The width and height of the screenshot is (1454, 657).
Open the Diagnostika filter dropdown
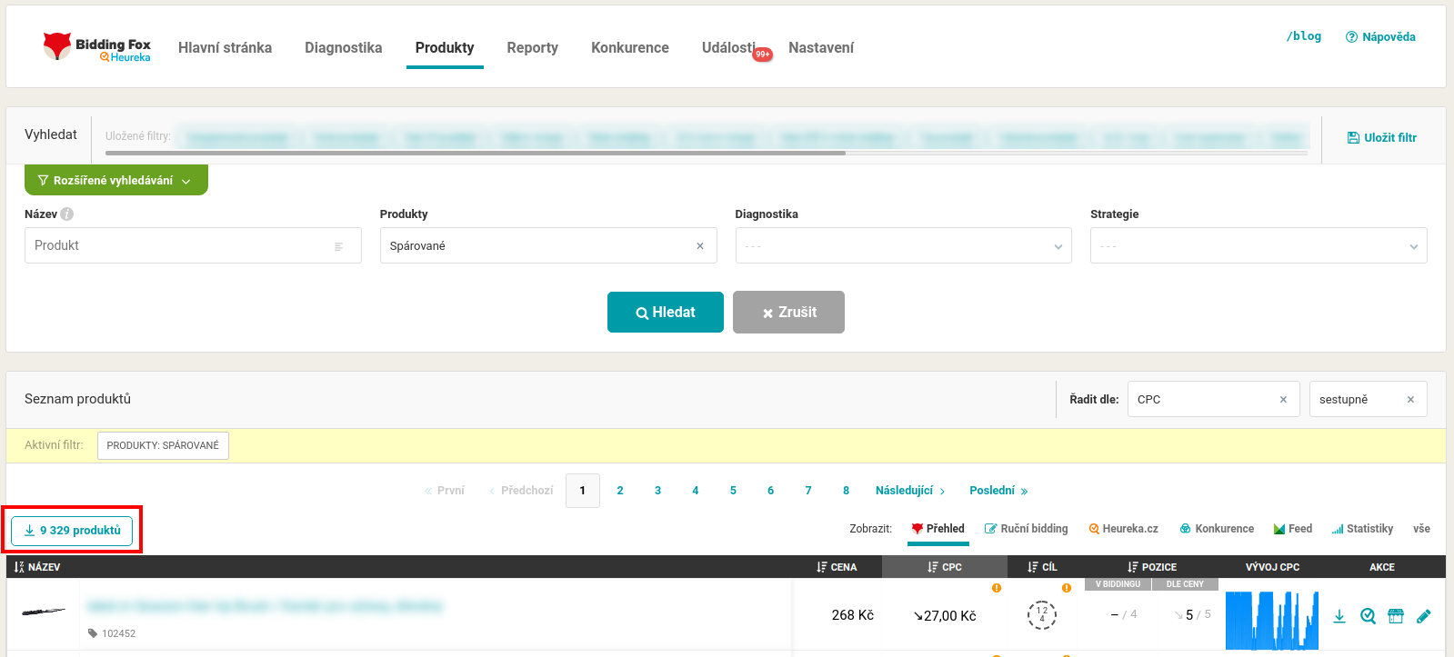903,246
